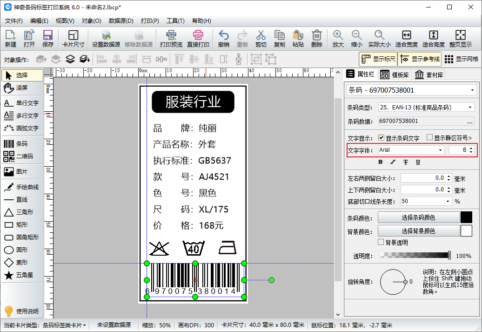Click 设置数据源 data source icon
The height and width of the screenshot is (332, 482).
pos(106,39)
